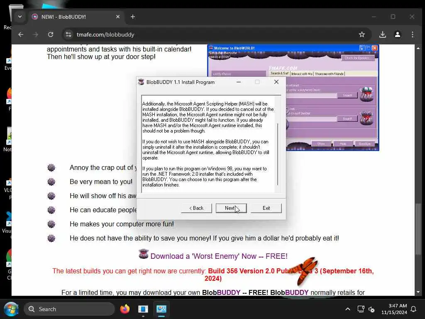Open the browser tab list dropdown
The width and height of the screenshot is (425, 319).
point(20,17)
